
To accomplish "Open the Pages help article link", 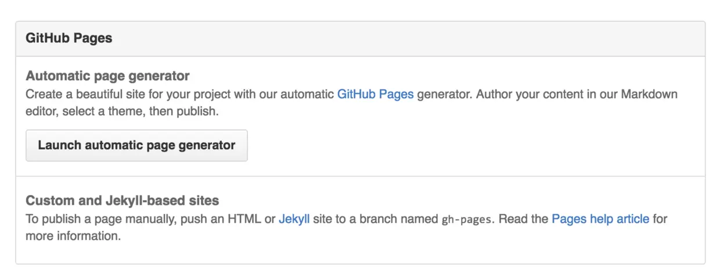I will (x=600, y=219).
